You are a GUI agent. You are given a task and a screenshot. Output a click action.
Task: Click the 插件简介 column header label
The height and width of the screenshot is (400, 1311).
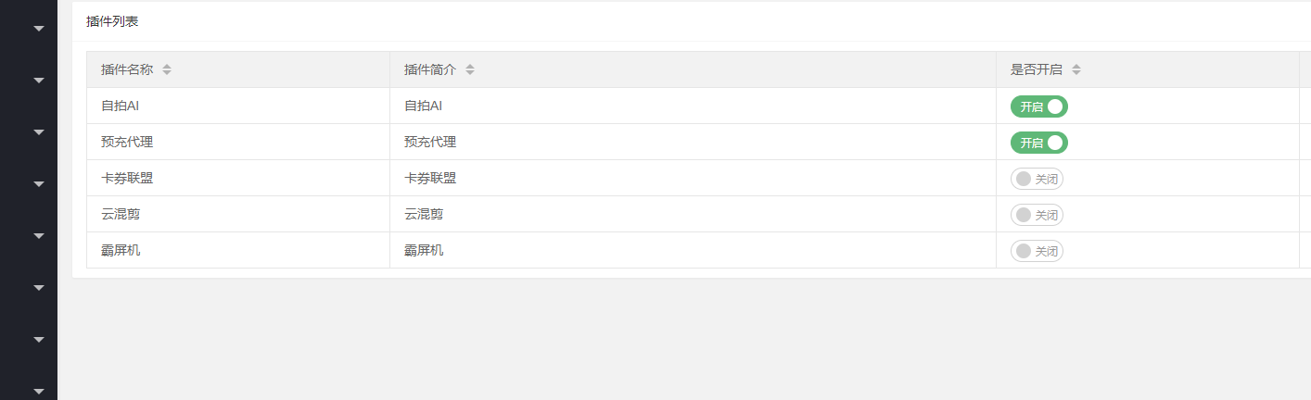click(x=430, y=69)
